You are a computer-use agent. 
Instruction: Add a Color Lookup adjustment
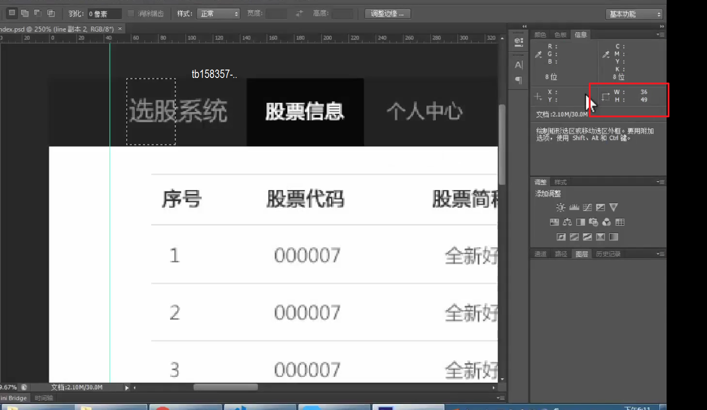[620, 222]
